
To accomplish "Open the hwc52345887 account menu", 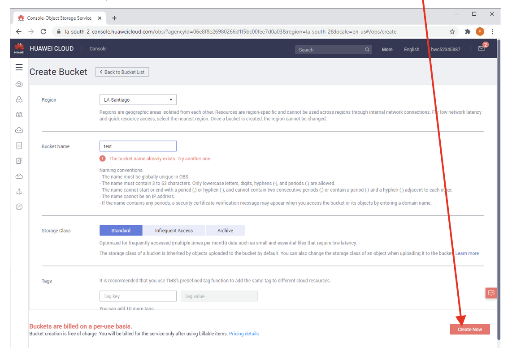I will [x=445, y=50].
